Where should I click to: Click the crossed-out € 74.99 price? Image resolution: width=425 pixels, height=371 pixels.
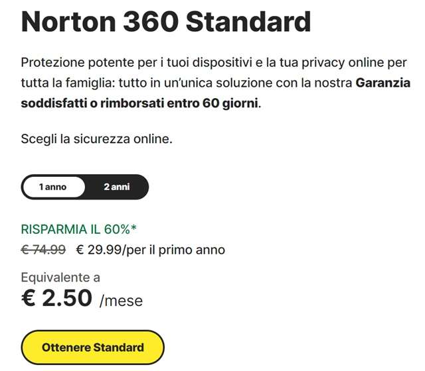click(43, 250)
